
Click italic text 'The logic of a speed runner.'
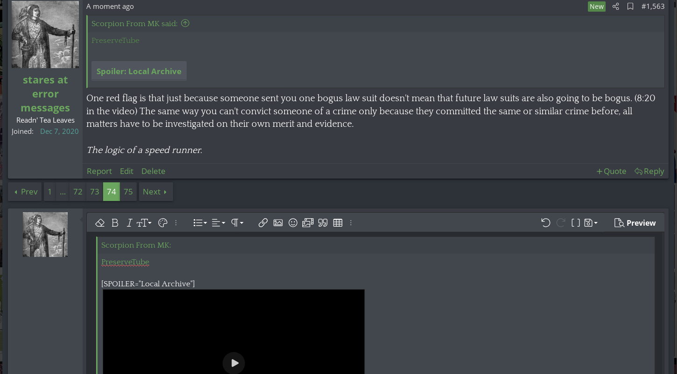tap(144, 150)
